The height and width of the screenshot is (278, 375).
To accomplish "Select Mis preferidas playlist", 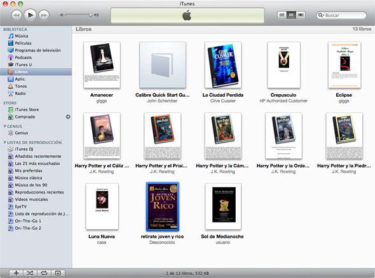I will coord(36,170).
